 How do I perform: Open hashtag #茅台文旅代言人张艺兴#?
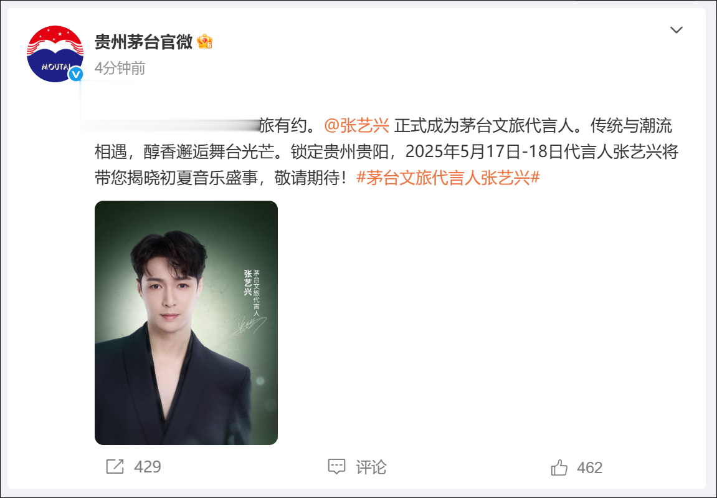coord(448,178)
